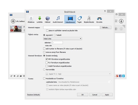Check WebM formátum engedélyezése

tap(47, 66)
